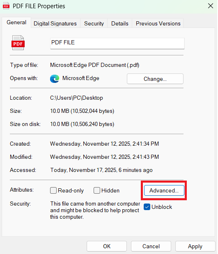Confirm with the OK button

pos(107,246)
